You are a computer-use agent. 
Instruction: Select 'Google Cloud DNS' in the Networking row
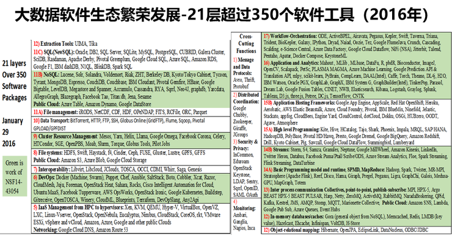pos(76,229)
